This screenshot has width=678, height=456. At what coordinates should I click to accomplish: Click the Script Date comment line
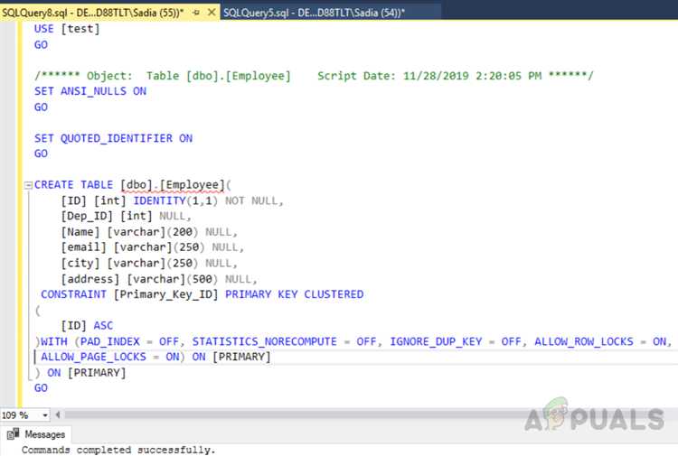coord(314,76)
